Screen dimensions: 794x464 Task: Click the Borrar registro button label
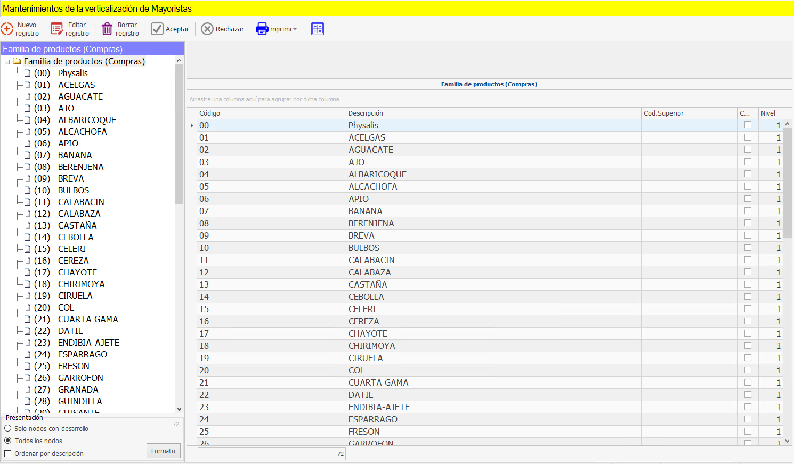coord(127,29)
